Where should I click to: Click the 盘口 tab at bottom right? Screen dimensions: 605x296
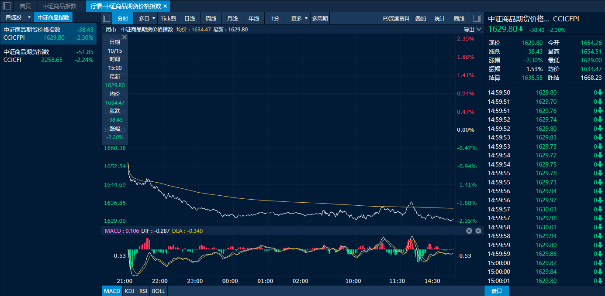click(497, 291)
